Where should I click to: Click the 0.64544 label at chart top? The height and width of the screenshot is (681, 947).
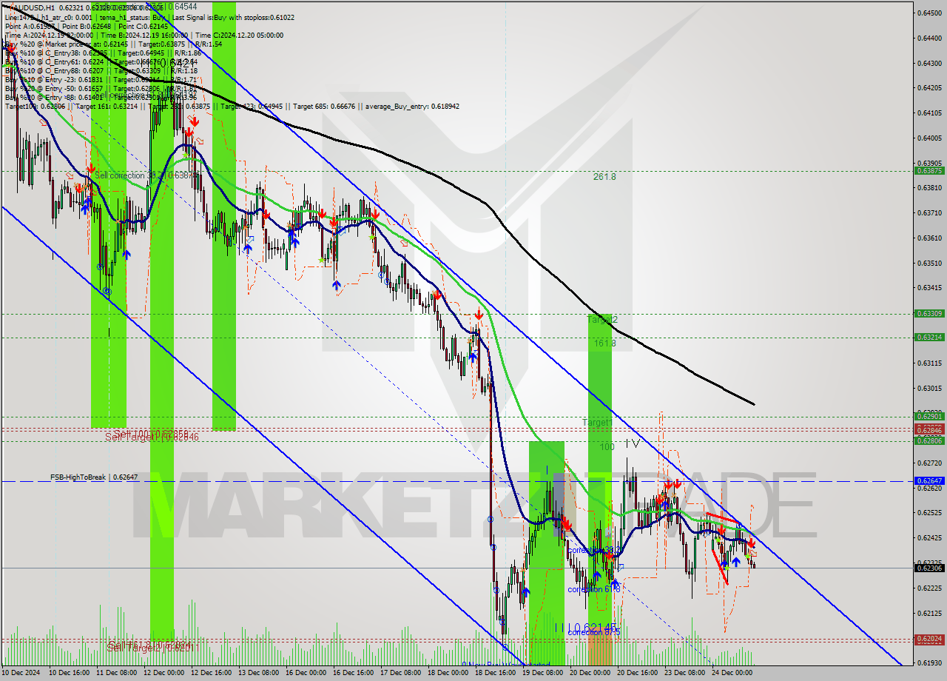182,7
